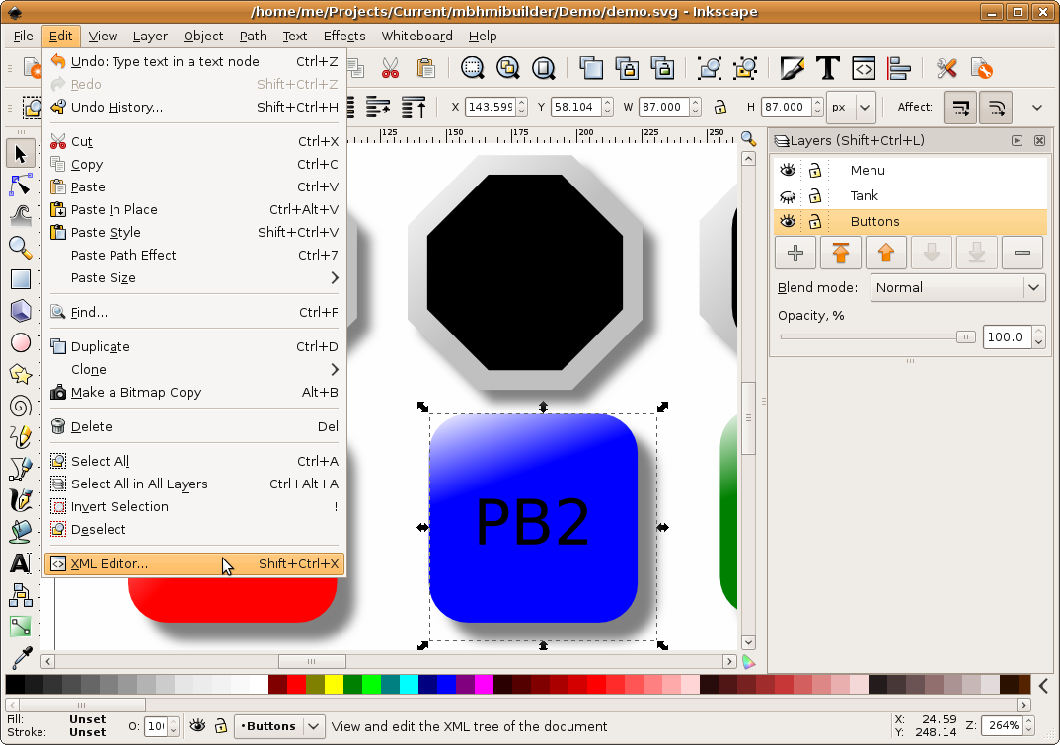
Task: Click Zoom to fit page icon
Action: click(543, 68)
